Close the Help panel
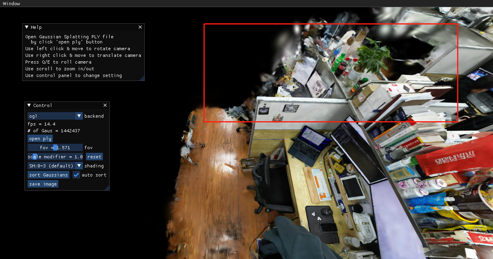493x259 pixels. [140, 27]
